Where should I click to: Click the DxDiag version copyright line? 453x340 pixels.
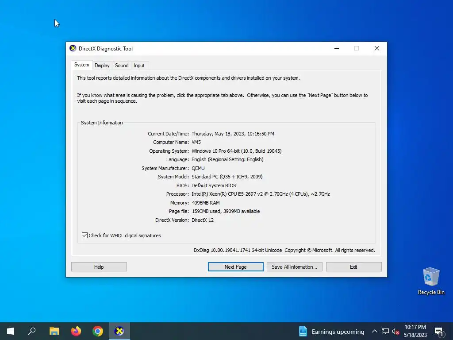click(284, 251)
